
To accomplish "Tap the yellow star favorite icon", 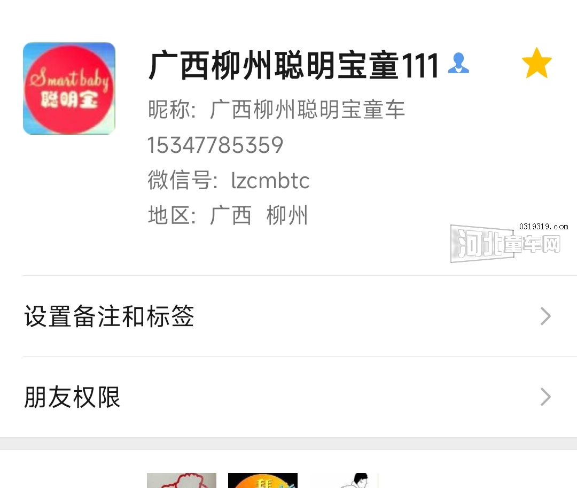I will click(537, 63).
